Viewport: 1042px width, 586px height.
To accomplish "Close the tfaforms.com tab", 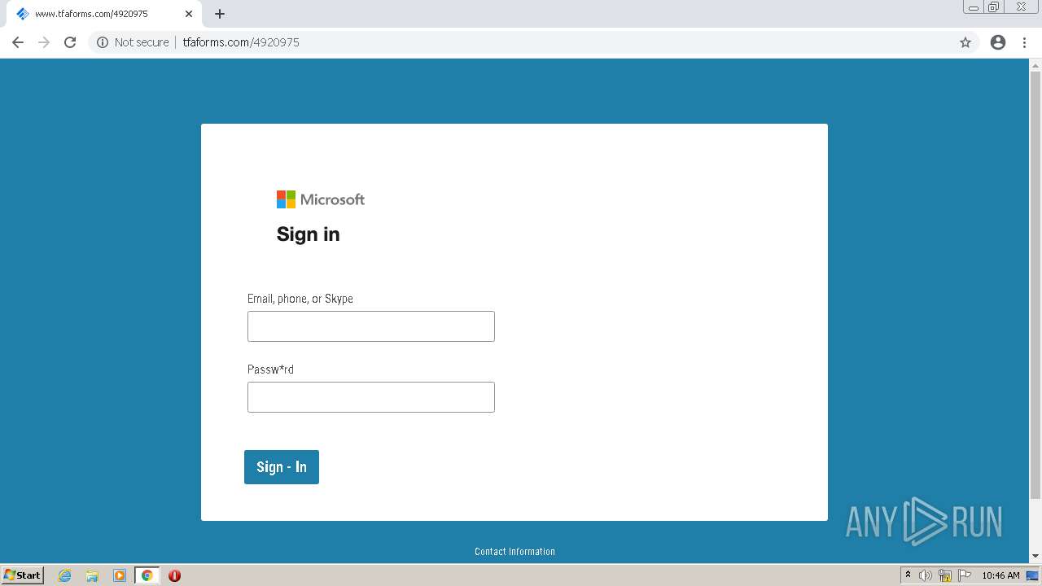I will [189, 14].
